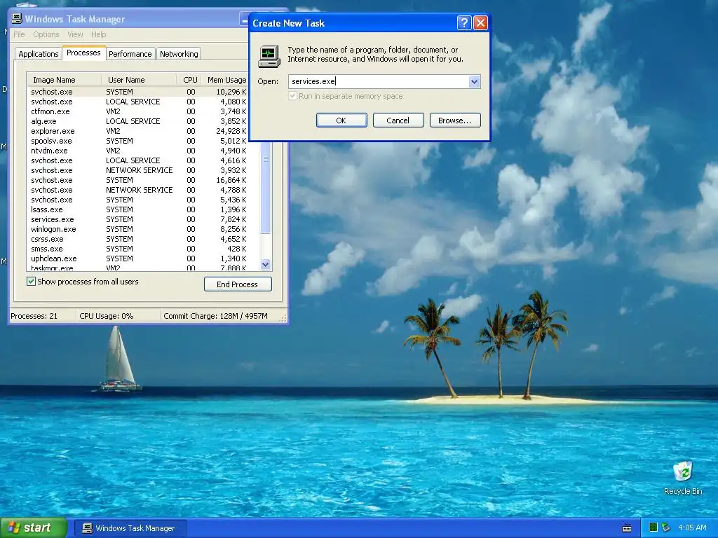718x538 pixels.
Task: Click the process list scroll down arrow
Action: point(266,264)
